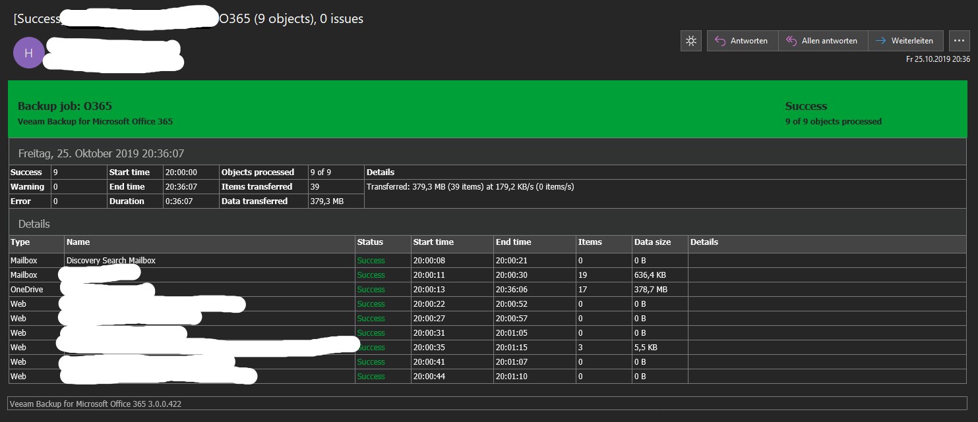Image resolution: width=978 pixels, height=422 pixels.
Task: Select the Data size column header
Action: click(653, 242)
